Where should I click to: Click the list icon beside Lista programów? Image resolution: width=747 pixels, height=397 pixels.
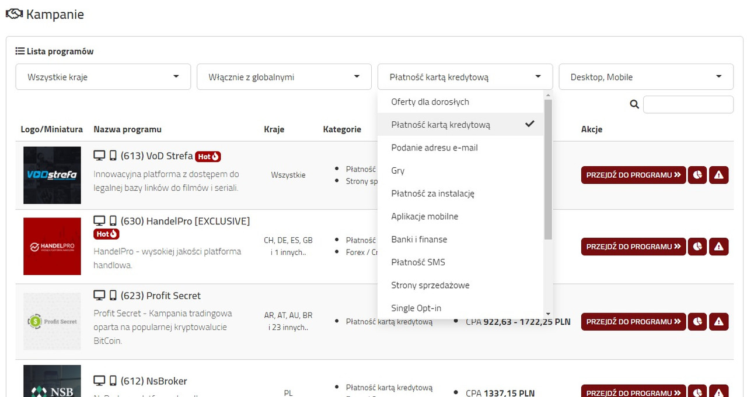click(x=20, y=51)
